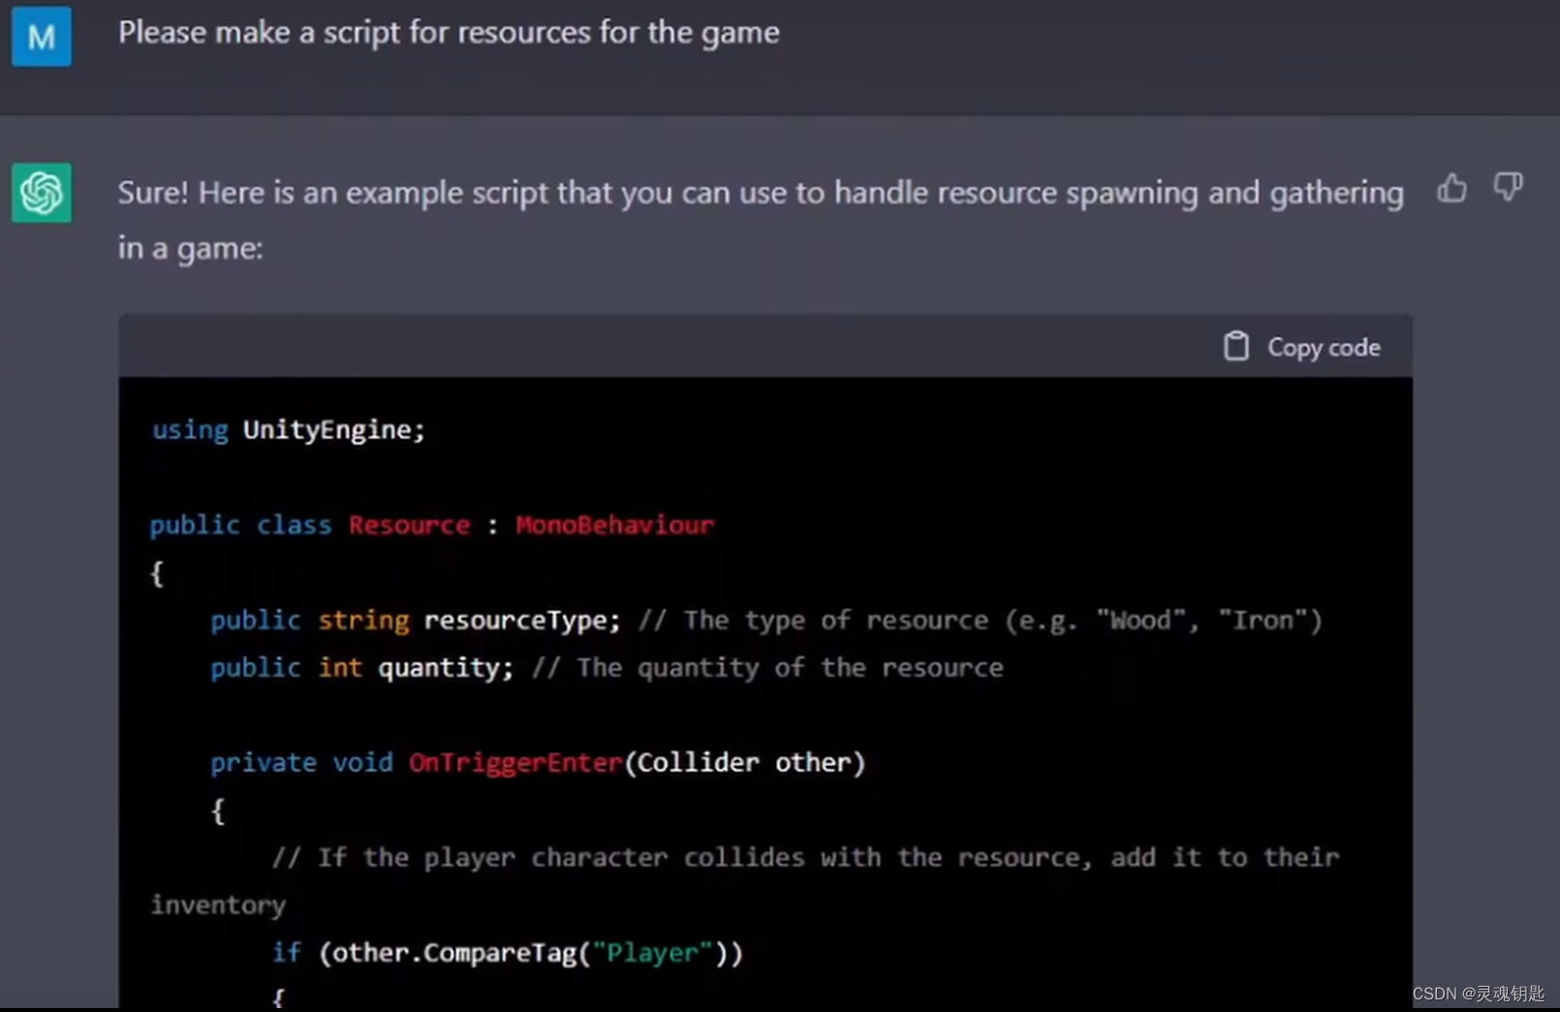Click the clipboard icon in code header

coord(1235,346)
